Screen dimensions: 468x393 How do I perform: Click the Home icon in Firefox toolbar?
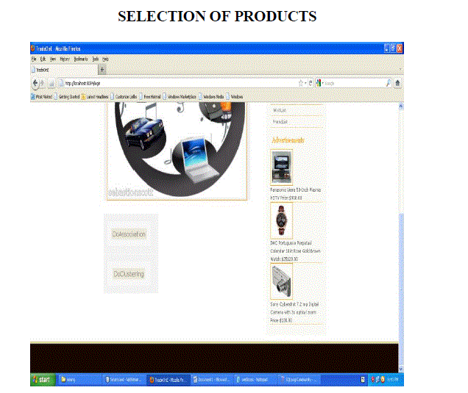coord(398,83)
